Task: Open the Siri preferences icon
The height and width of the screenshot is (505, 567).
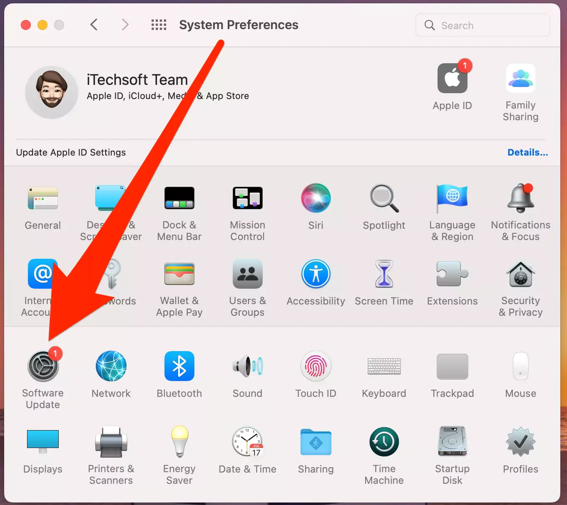Action: pos(316,198)
